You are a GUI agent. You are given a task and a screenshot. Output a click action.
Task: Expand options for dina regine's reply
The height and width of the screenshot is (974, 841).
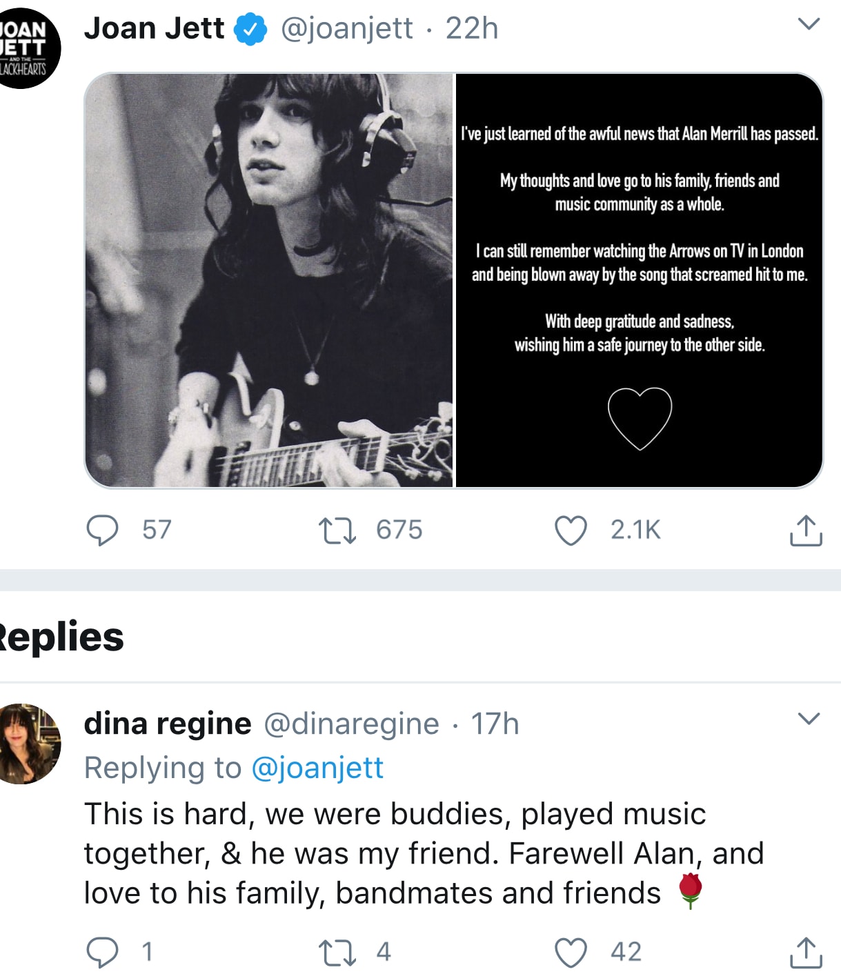point(808,719)
